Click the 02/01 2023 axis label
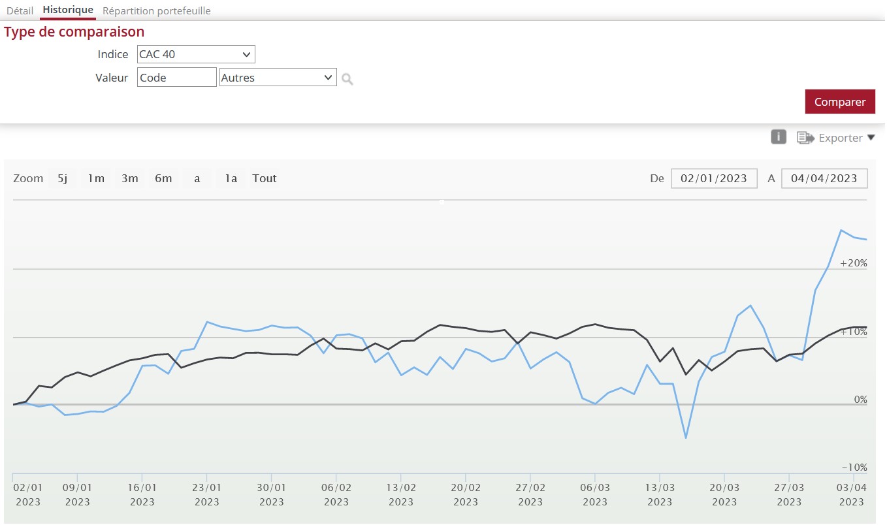This screenshot has height=525, width=887. 28,494
